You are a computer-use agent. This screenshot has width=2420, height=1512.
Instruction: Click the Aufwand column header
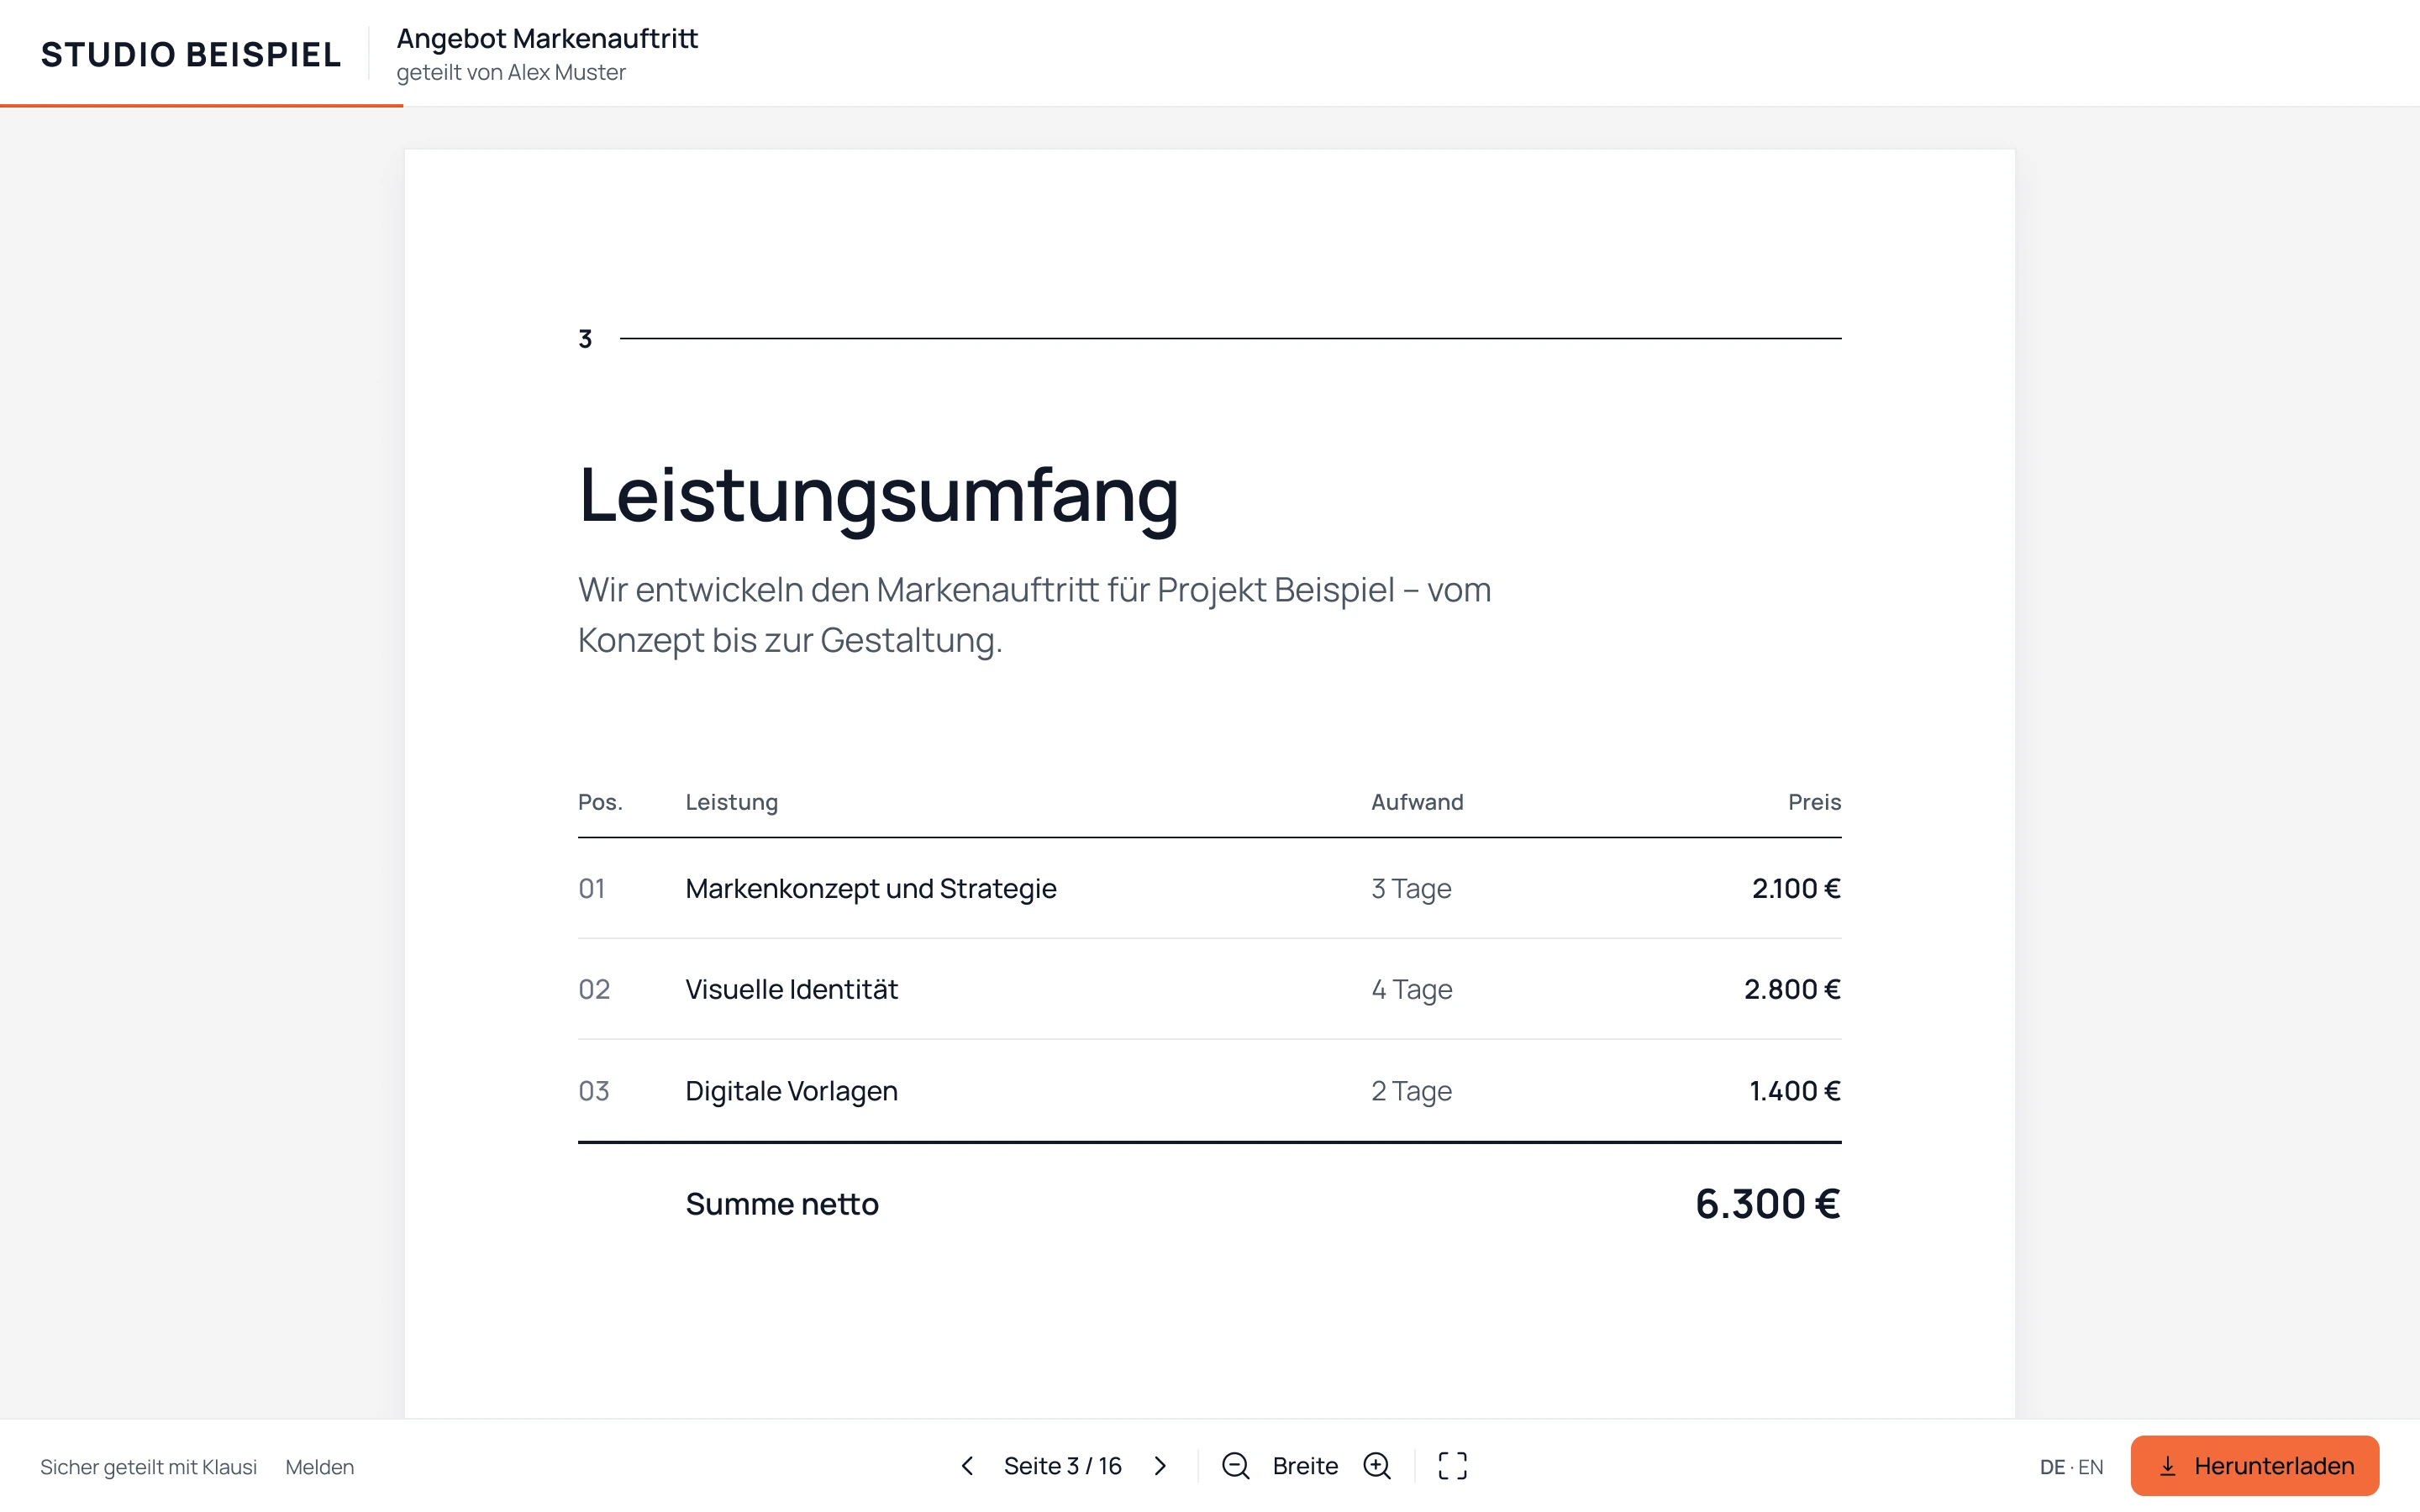click(1417, 802)
